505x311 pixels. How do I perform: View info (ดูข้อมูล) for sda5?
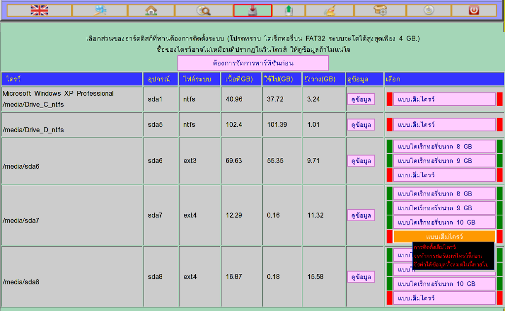[x=361, y=125]
